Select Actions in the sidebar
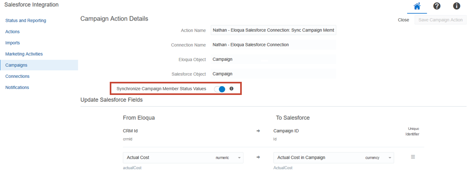Viewport: 470px width, 172px height. click(x=12, y=32)
